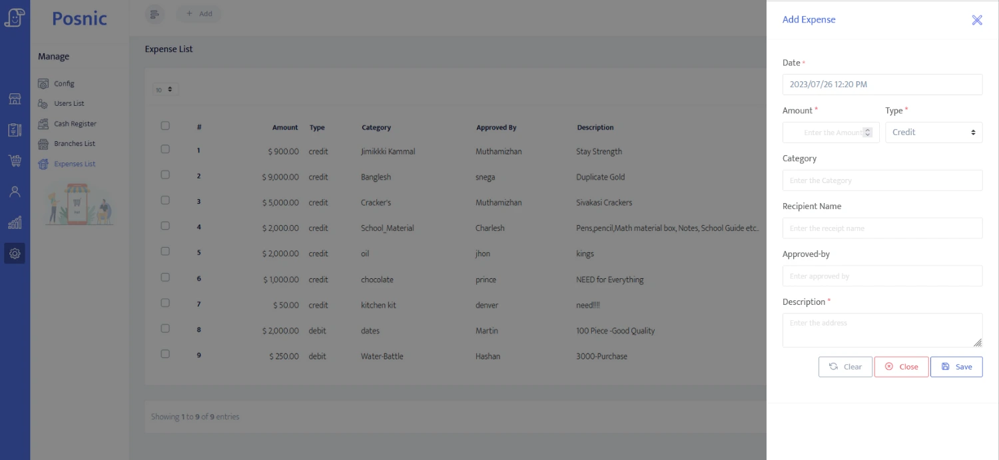
Task: Open the clipboard checklist sidebar icon
Action: click(x=15, y=130)
